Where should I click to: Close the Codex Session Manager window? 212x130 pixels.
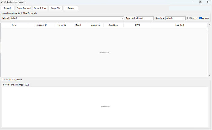208,2
